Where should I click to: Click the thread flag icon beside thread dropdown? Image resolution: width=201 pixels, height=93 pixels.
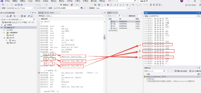coord(82,8)
